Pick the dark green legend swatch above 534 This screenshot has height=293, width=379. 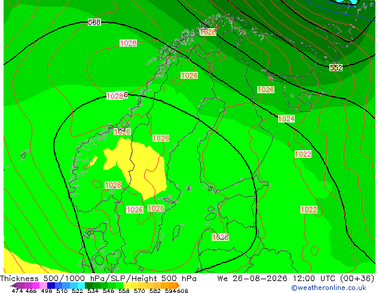point(88,285)
